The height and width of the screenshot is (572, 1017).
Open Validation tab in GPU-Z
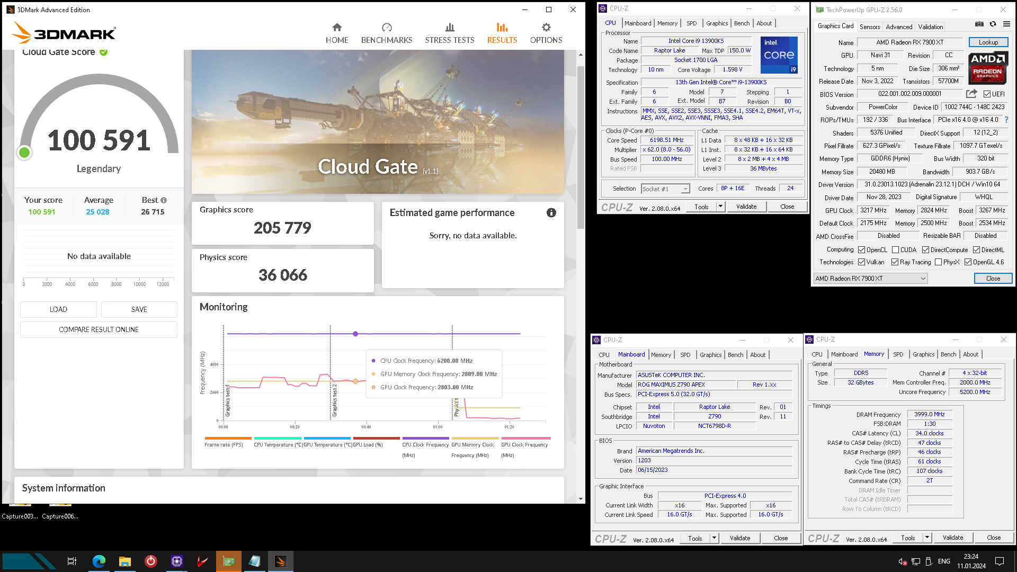pos(931,26)
